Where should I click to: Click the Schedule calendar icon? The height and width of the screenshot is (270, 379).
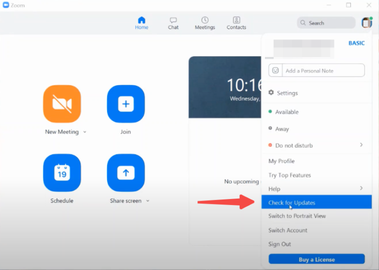[x=62, y=173]
